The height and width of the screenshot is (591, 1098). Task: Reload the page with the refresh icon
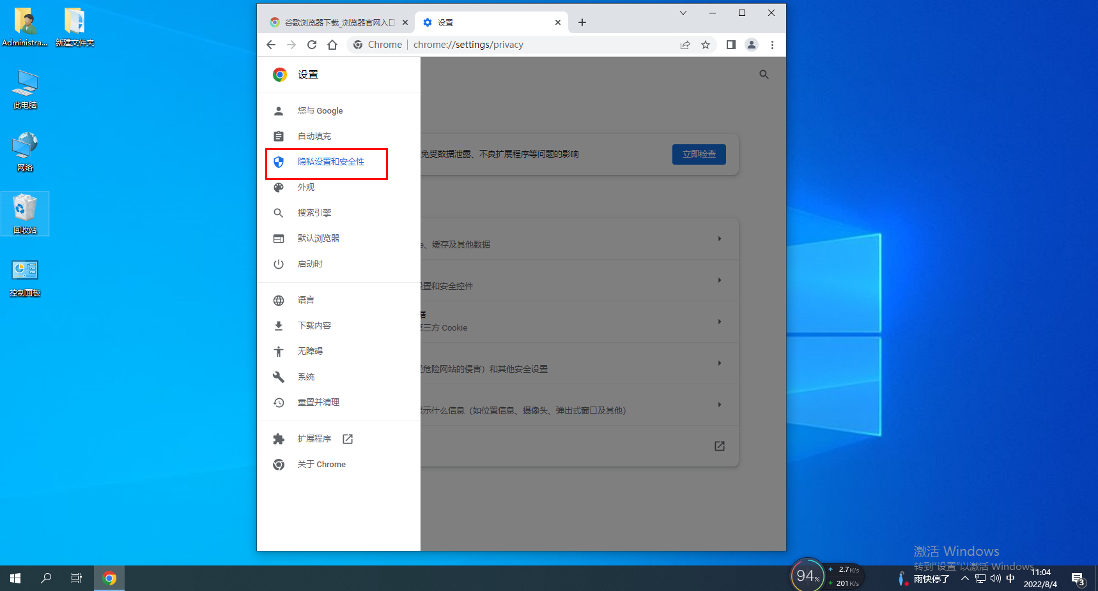click(x=312, y=45)
